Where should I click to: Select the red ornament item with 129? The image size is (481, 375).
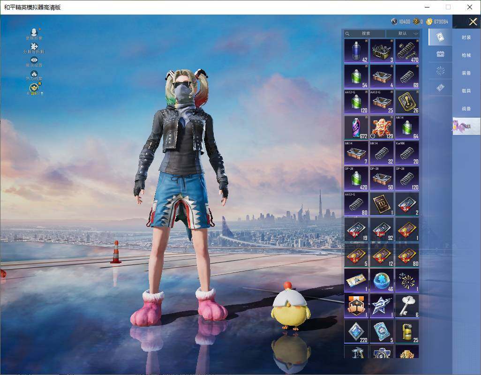pos(382,127)
